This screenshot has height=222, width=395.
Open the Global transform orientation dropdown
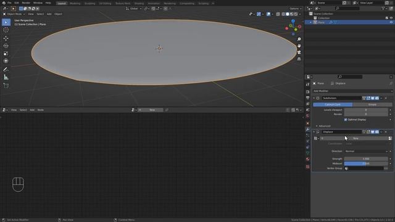[x=133, y=9]
